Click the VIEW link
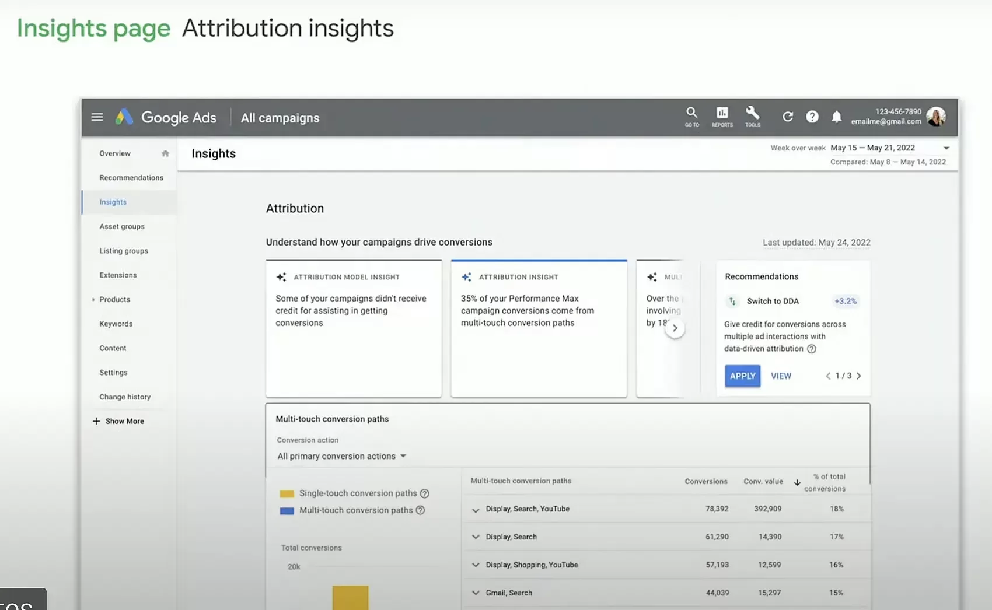 (x=781, y=376)
